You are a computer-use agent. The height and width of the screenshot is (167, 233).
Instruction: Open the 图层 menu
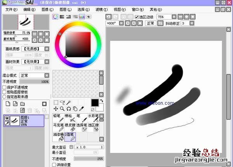click(x=66, y=9)
